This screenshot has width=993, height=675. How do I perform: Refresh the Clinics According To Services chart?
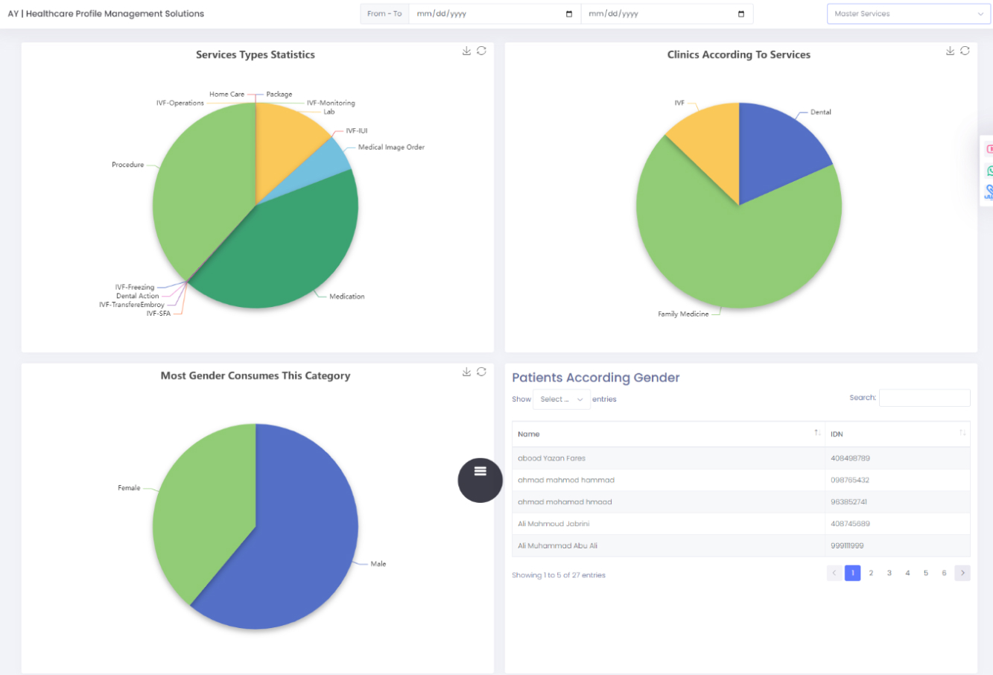965,51
